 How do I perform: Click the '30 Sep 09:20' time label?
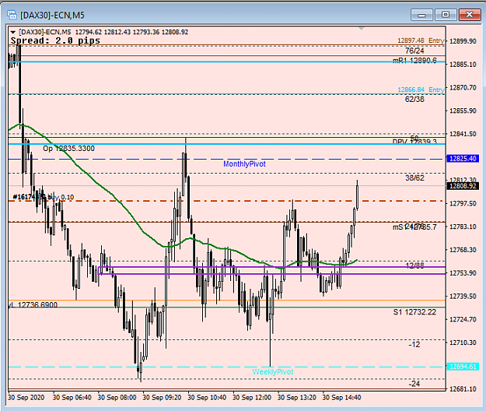tap(162, 398)
